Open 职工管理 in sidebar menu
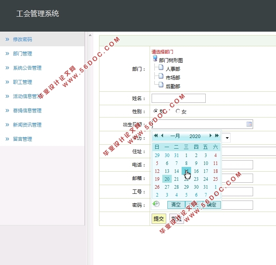276x265 pixels. point(23,82)
